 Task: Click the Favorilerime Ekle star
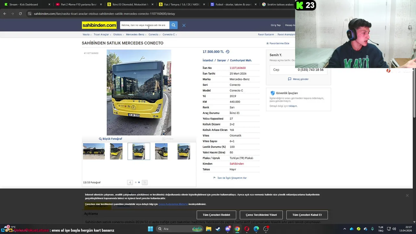coord(268,43)
